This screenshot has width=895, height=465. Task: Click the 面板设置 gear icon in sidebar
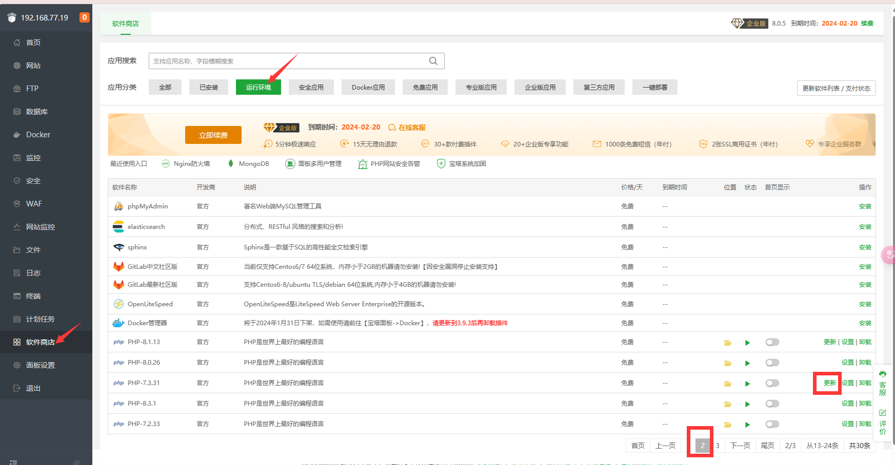coord(17,365)
